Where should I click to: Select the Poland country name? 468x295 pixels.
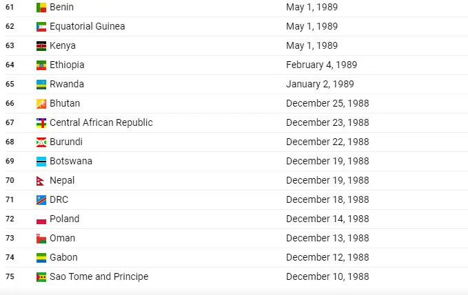[x=65, y=219]
